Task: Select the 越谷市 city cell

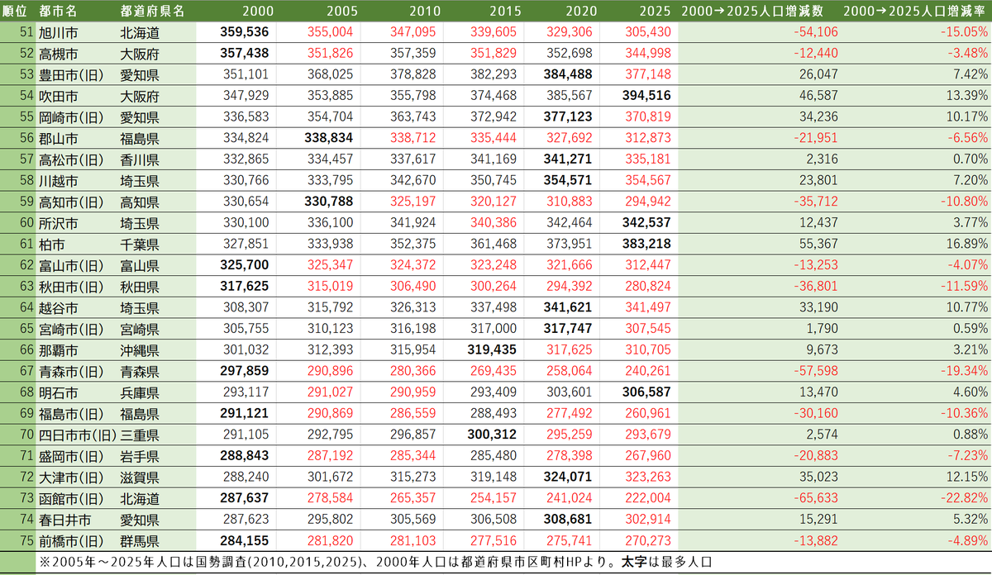Action: click(59, 308)
